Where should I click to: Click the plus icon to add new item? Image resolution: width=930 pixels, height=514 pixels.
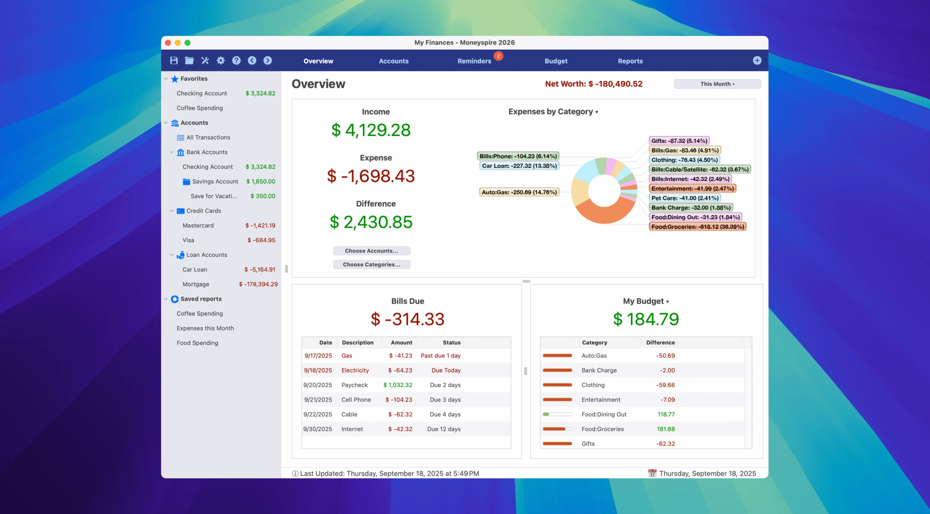coord(757,60)
